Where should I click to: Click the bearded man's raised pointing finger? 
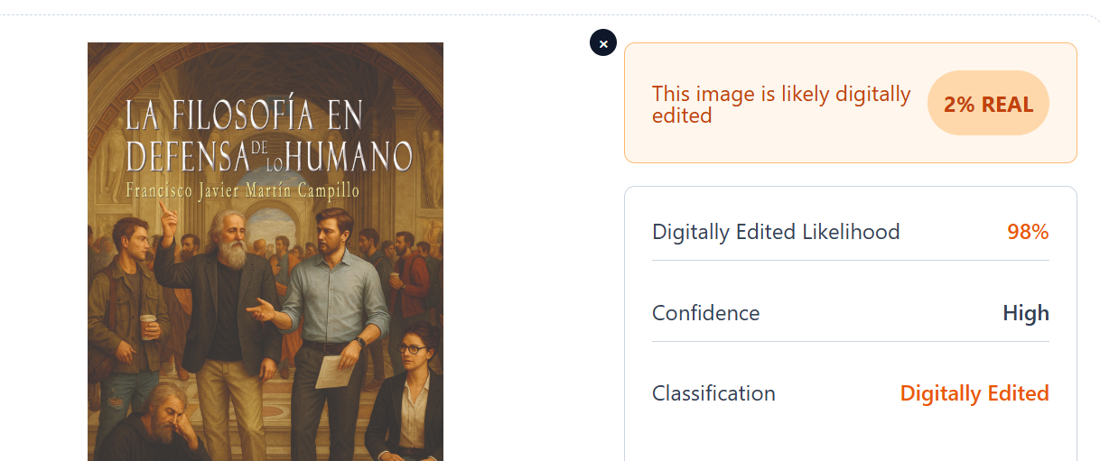pos(163,208)
